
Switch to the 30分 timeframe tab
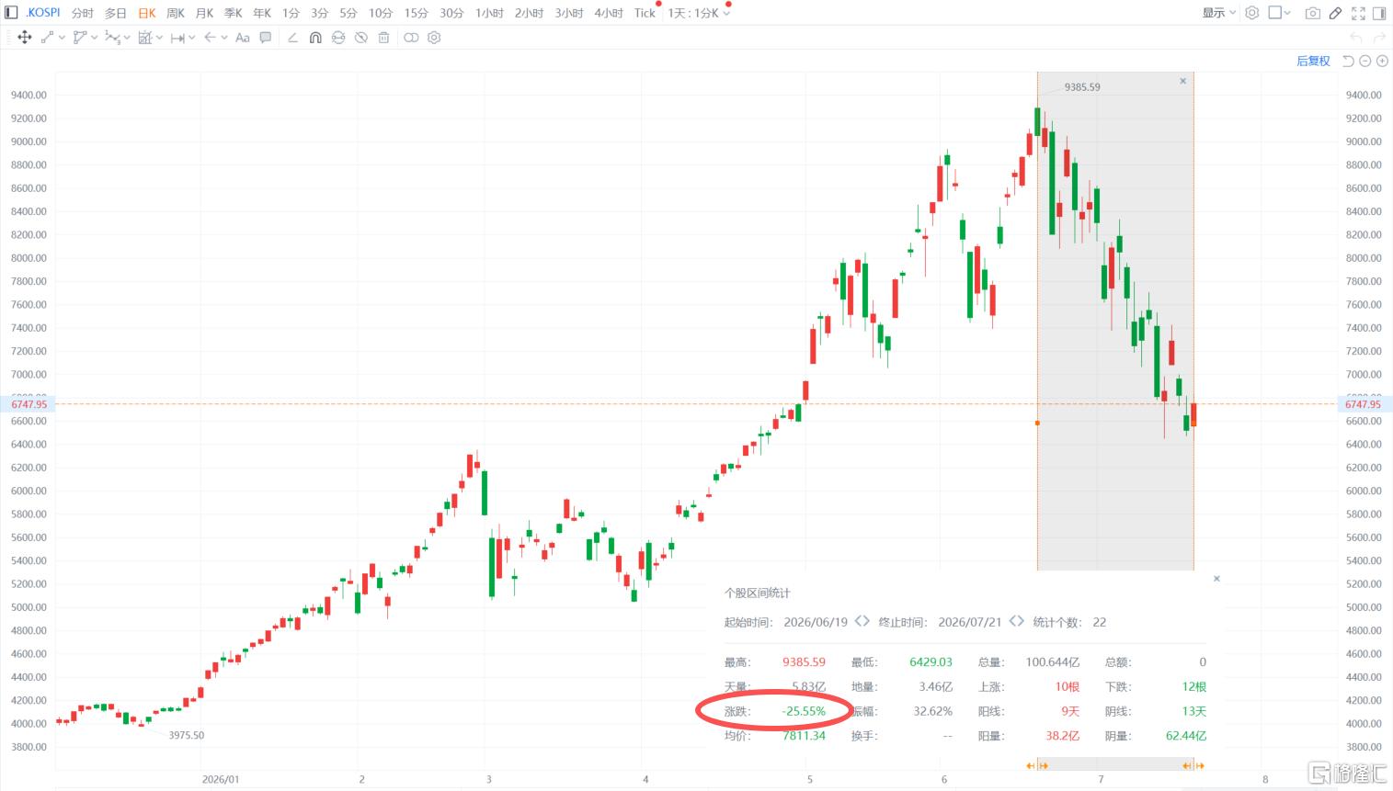click(451, 13)
